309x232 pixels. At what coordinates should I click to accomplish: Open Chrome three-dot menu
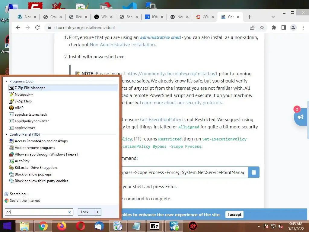[x=303, y=27]
